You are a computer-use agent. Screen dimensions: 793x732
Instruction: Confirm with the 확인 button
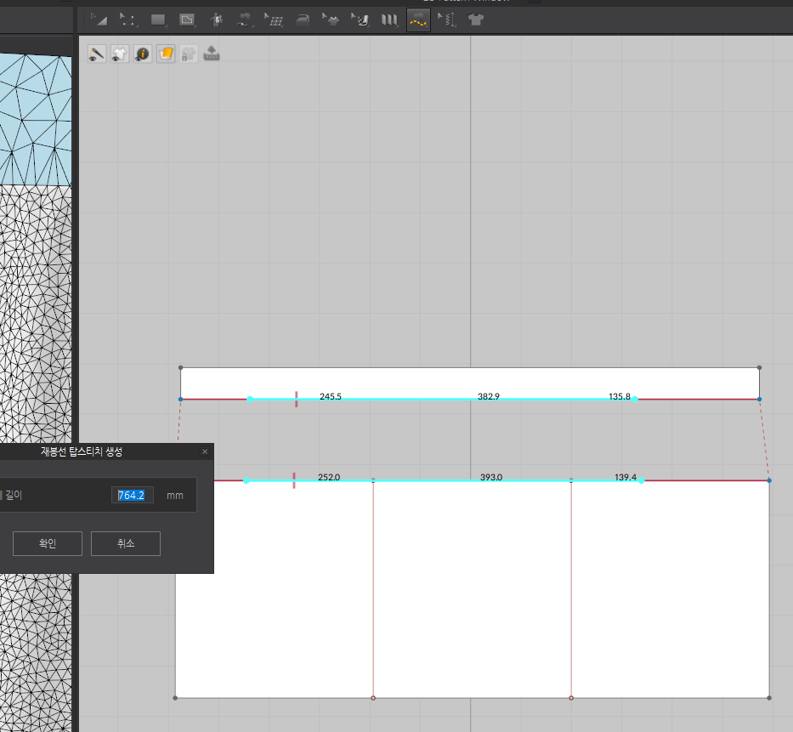[48, 543]
